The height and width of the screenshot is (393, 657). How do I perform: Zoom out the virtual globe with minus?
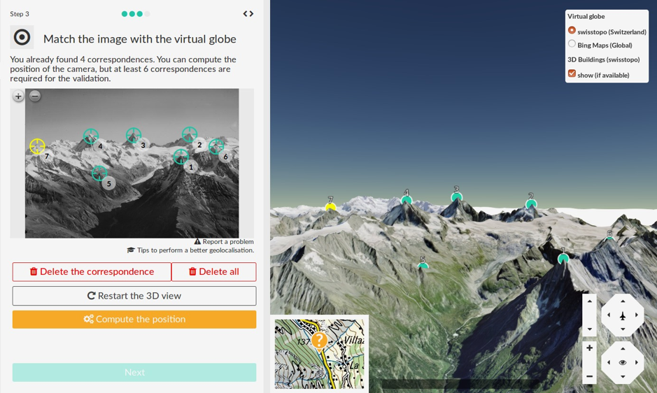[590, 376]
